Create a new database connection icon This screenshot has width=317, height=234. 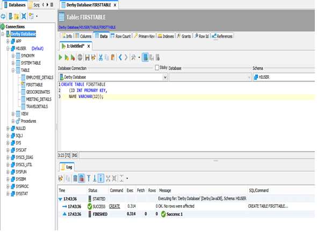(x=11, y=16)
